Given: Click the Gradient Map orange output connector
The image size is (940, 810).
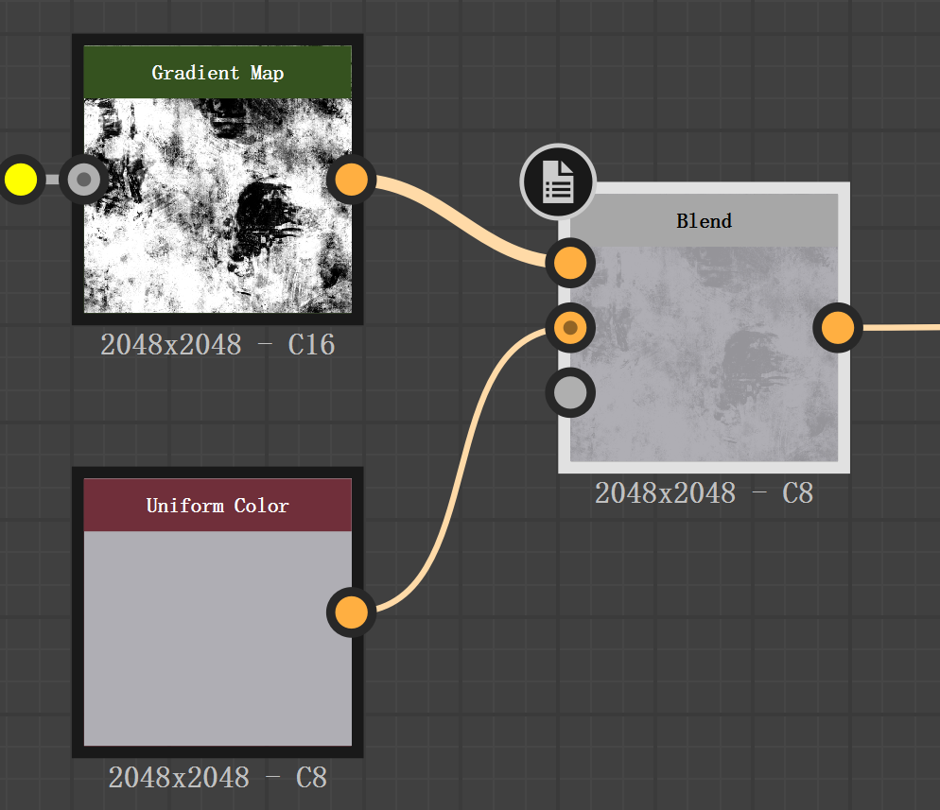Looking at the screenshot, I should pyautogui.click(x=352, y=179).
